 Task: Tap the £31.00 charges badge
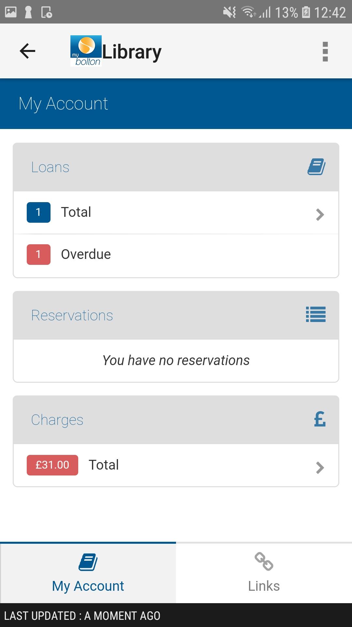[52, 465]
